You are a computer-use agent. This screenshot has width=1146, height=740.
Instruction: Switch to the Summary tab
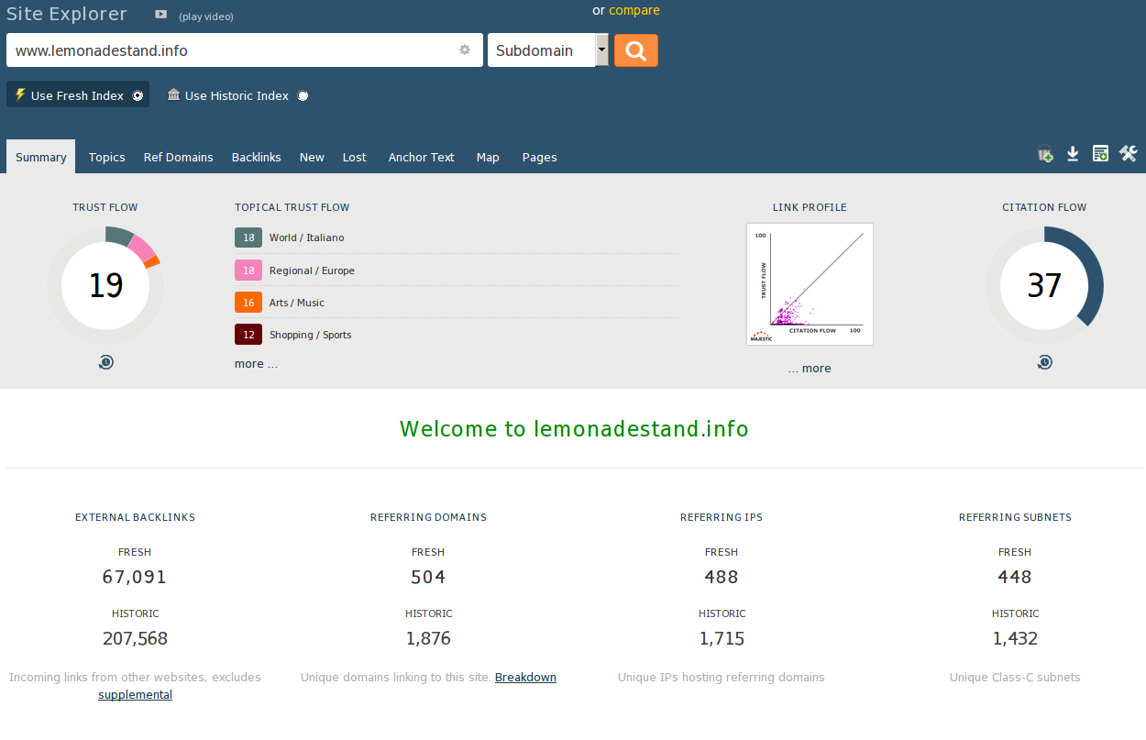coord(41,157)
